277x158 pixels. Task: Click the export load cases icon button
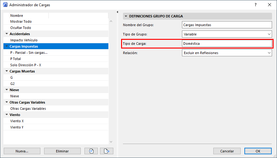tap(107, 151)
